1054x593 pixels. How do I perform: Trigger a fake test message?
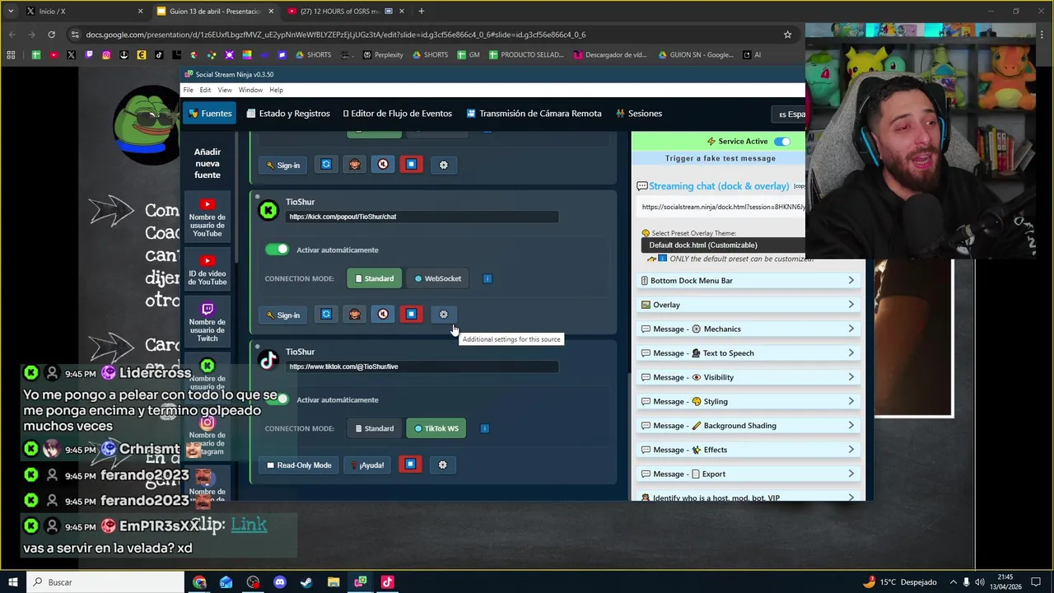click(x=721, y=158)
